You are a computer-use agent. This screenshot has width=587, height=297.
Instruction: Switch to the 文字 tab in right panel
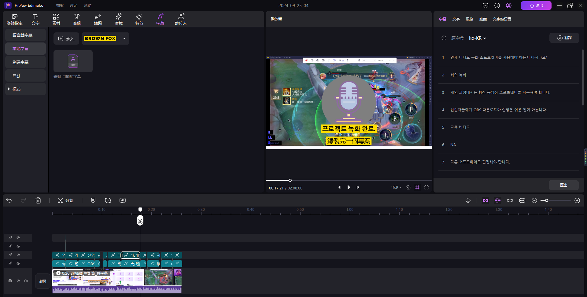(456, 19)
